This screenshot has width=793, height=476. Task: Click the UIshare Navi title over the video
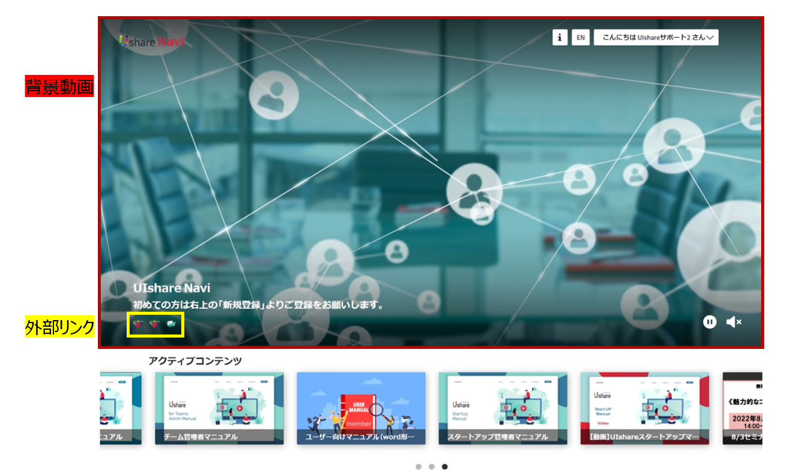[172, 288]
